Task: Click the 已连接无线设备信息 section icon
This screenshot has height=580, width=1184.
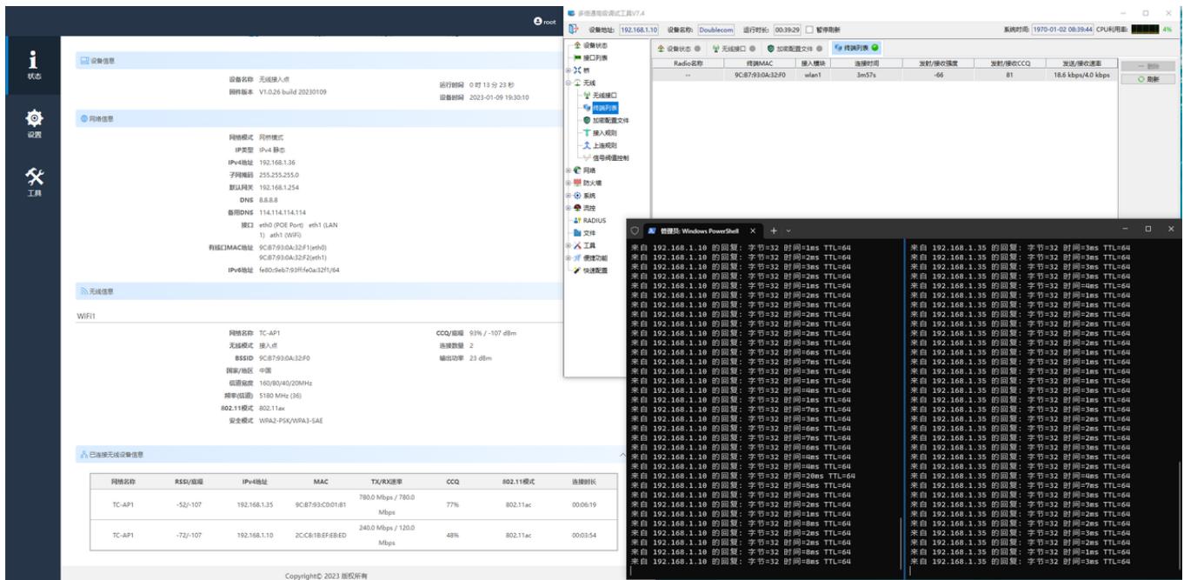Action: (x=83, y=455)
